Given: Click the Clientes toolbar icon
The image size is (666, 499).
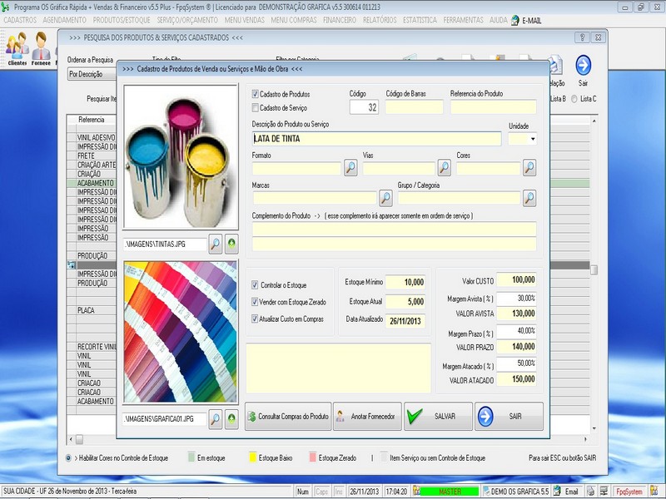Looking at the screenshot, I should pos(17,48).
